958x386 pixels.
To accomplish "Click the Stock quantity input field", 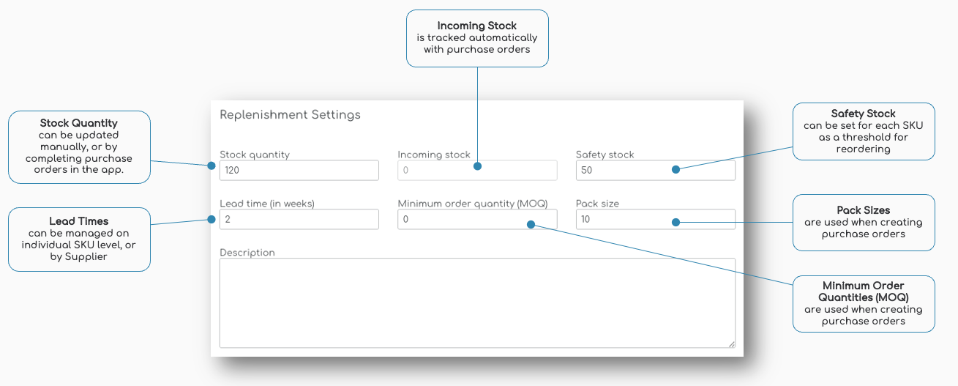I will click(299, 170).
